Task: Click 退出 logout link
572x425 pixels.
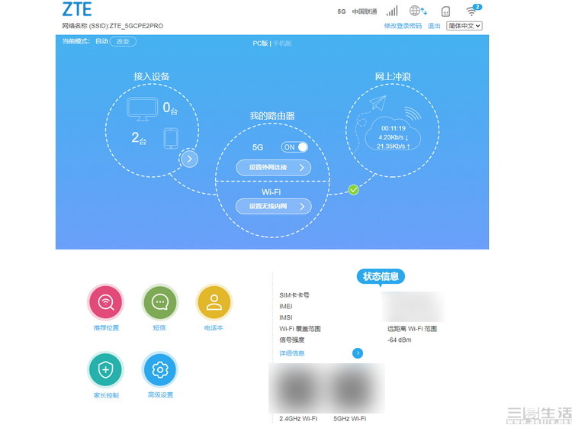Action: click(434, 25)
